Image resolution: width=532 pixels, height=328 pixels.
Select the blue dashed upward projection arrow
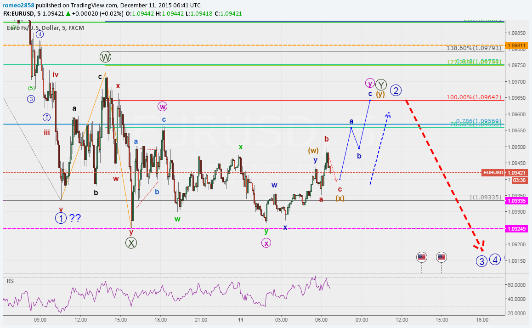pyautogui.click(x=379, y=148)
